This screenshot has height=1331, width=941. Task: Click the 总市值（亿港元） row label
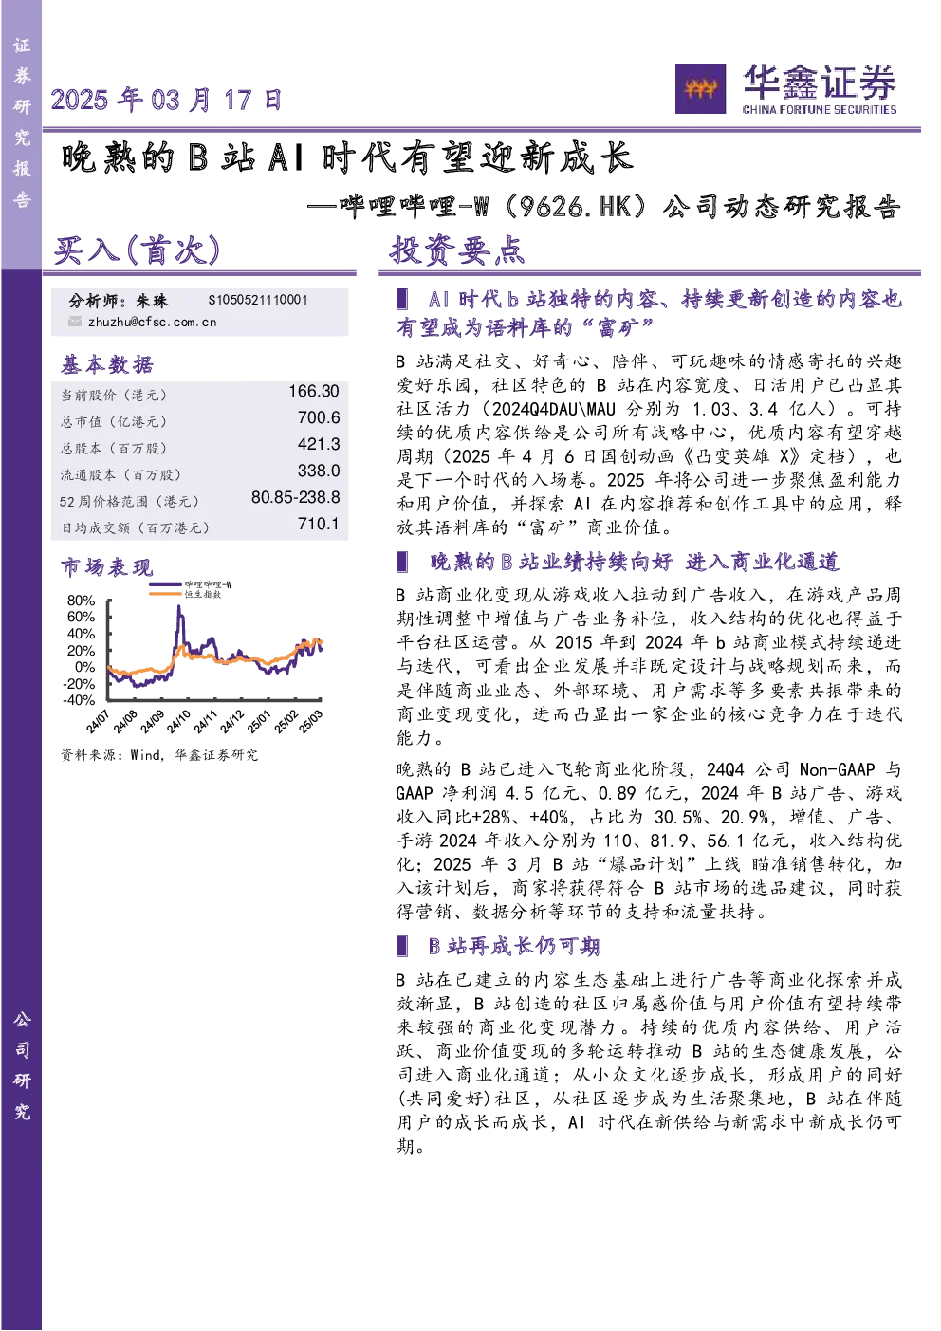114,421
